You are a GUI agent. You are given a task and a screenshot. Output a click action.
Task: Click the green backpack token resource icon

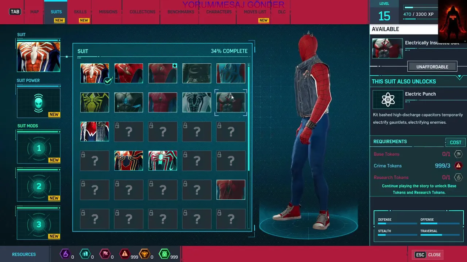(164, 254)
